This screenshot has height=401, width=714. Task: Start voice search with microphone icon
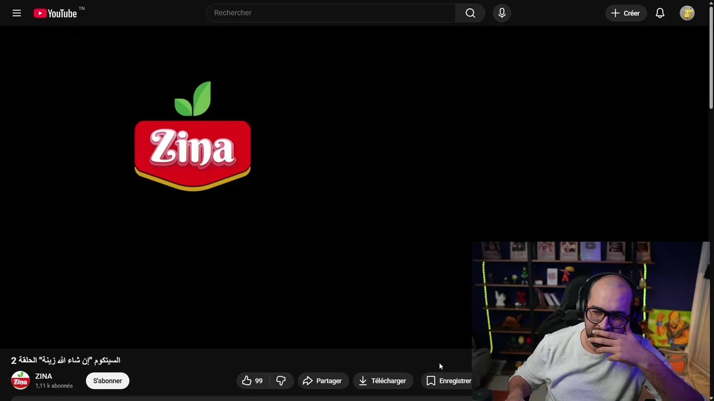coord(502,13)
